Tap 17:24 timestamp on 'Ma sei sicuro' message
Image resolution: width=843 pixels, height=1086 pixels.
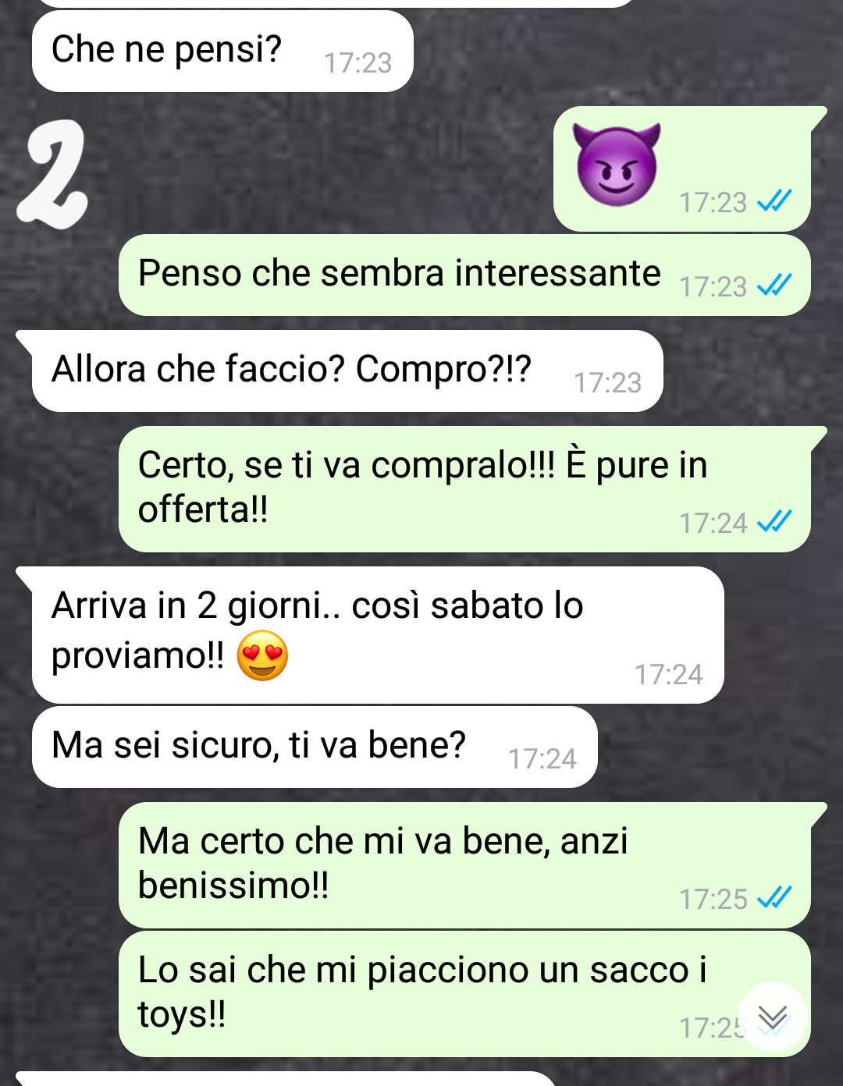pos(542,758)
